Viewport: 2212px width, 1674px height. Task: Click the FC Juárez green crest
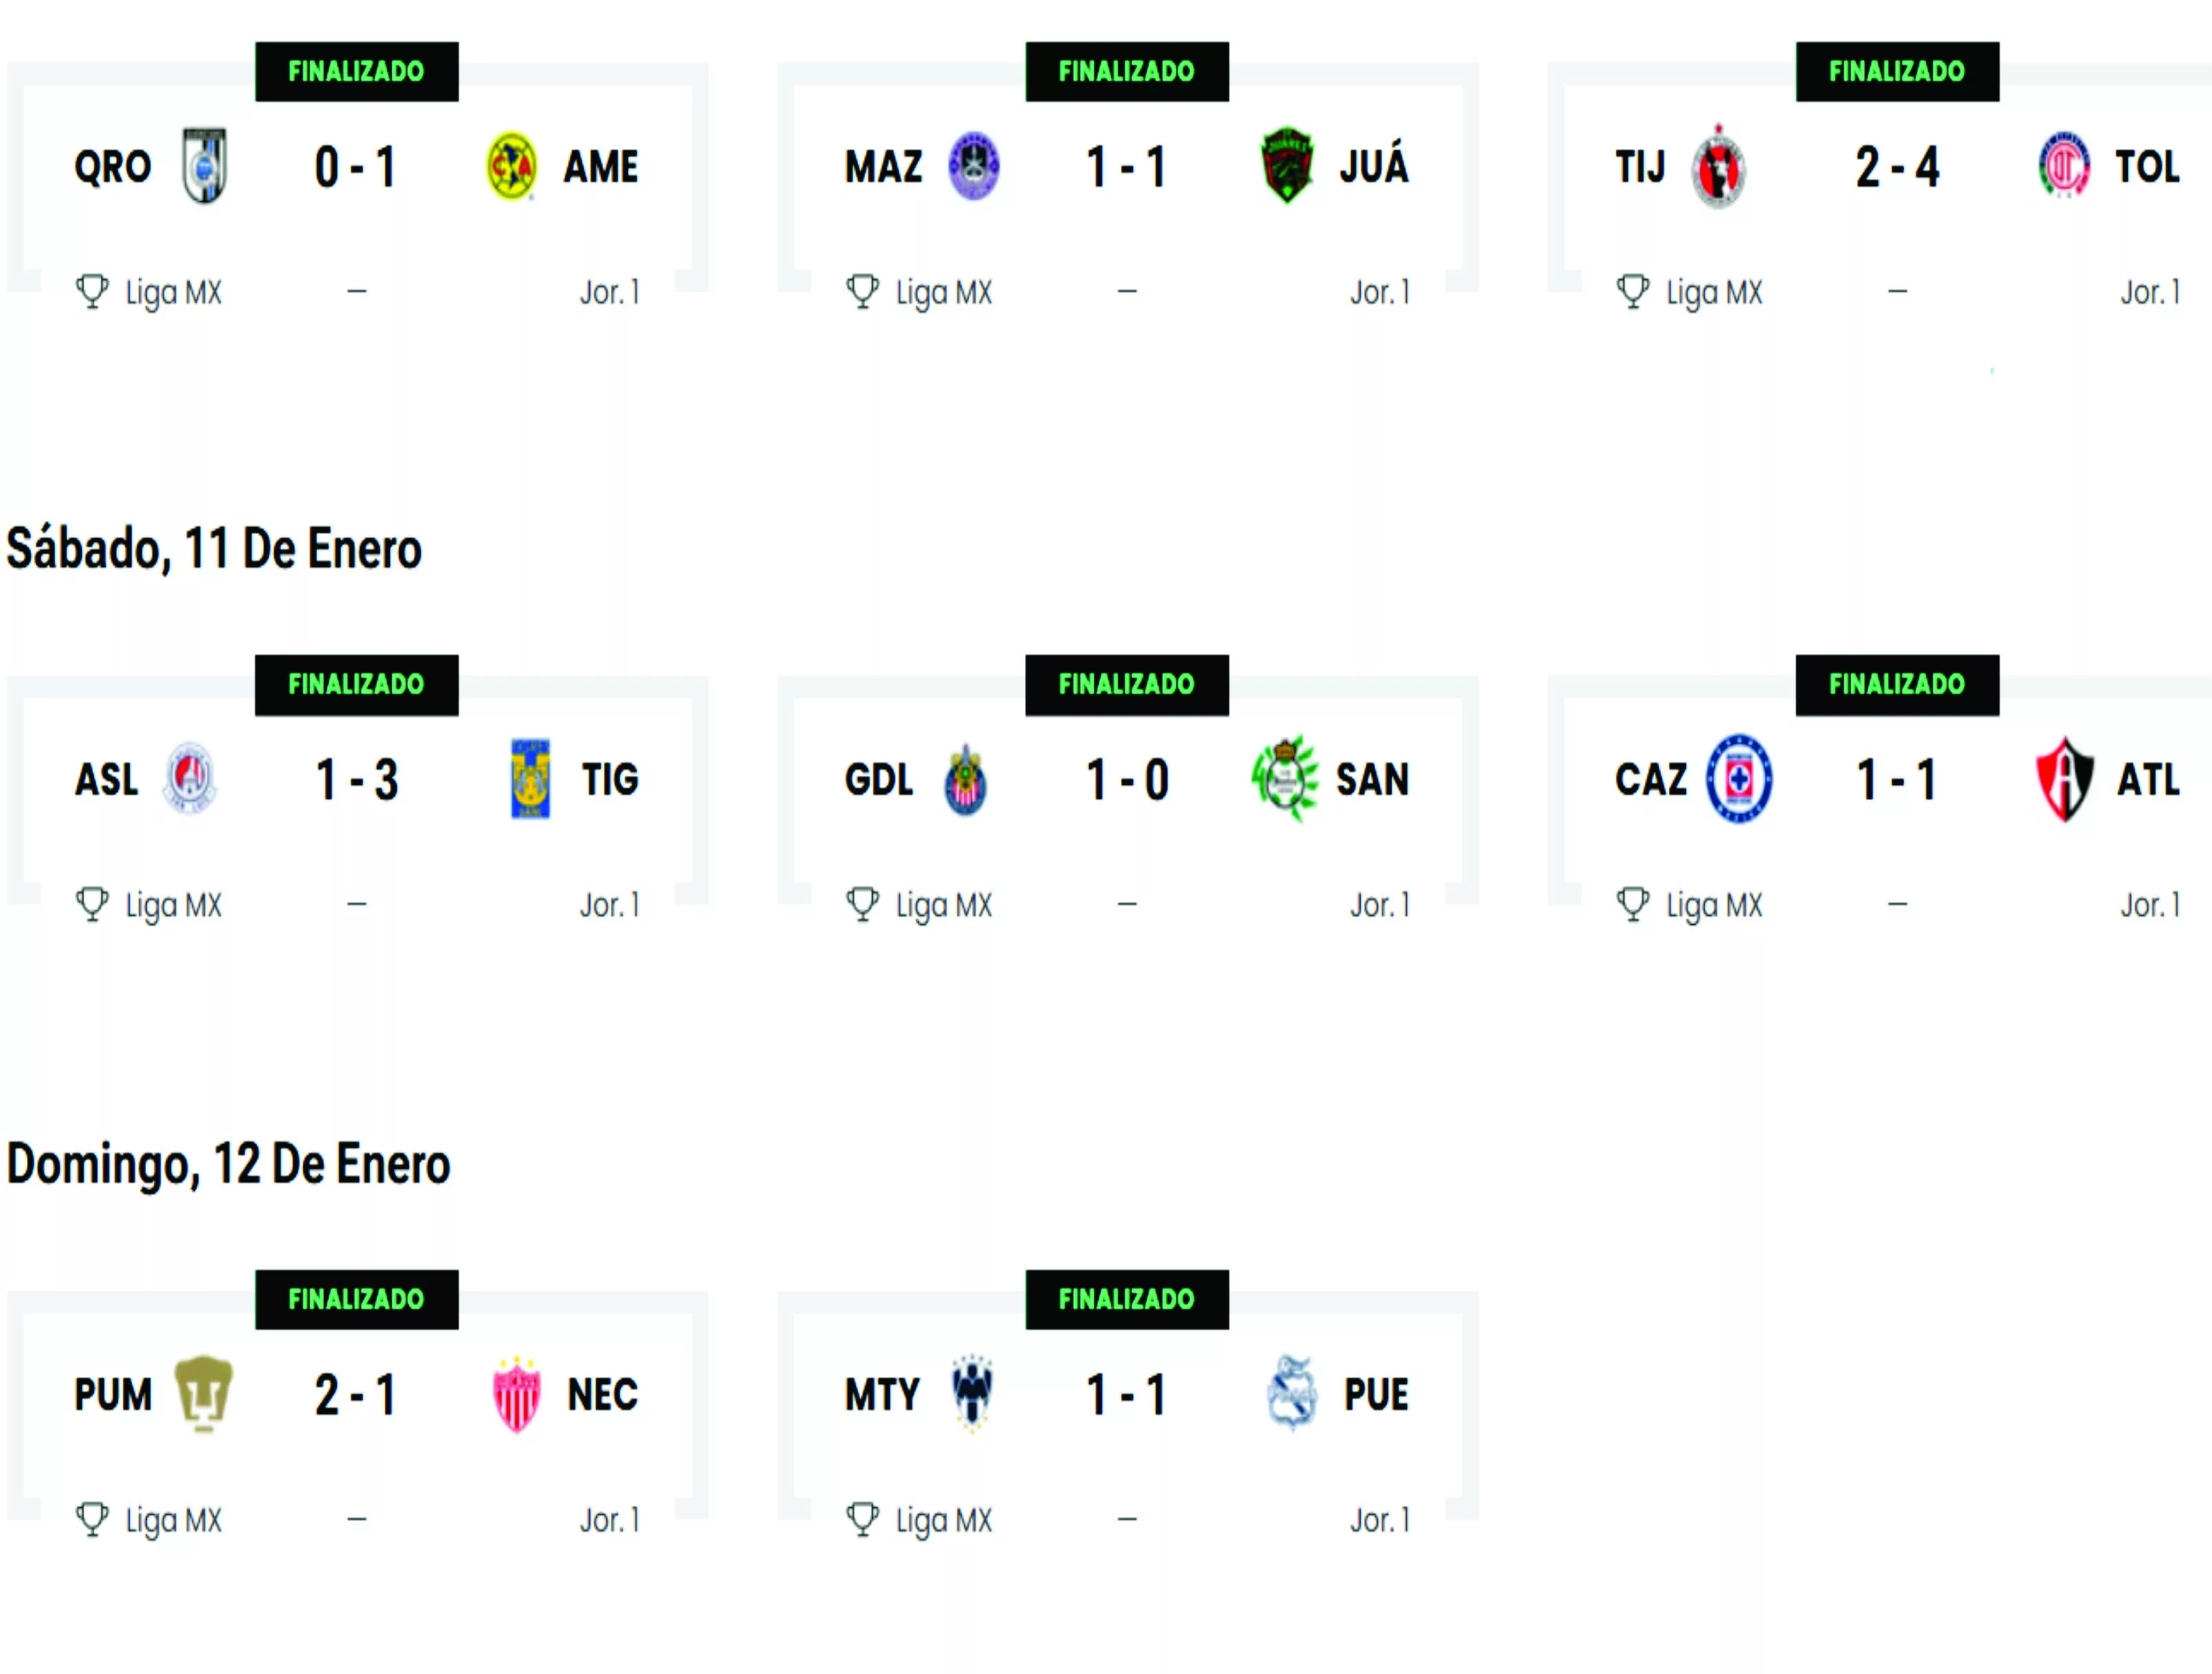pos(1286,165)
